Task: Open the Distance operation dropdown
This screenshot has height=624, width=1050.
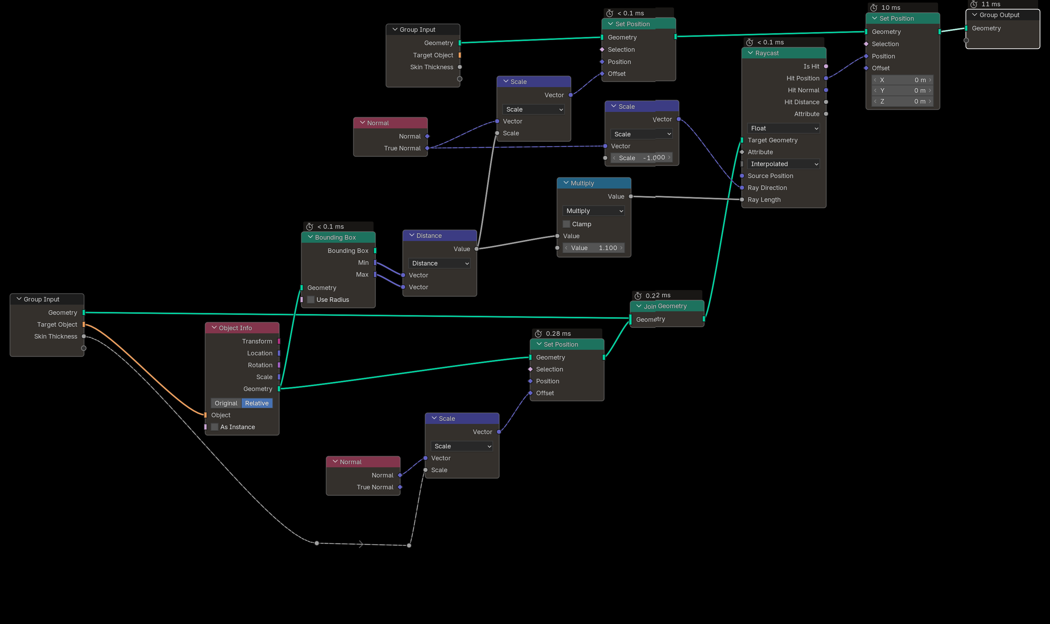Action: click(439, 263)
